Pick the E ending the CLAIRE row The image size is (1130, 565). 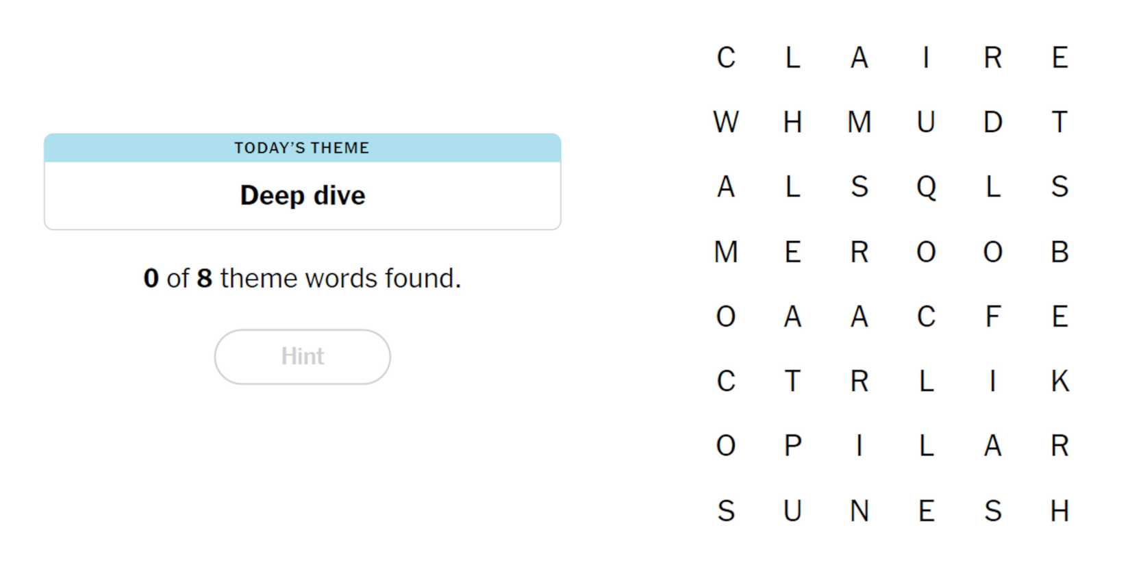click(x=1059, y=58)
